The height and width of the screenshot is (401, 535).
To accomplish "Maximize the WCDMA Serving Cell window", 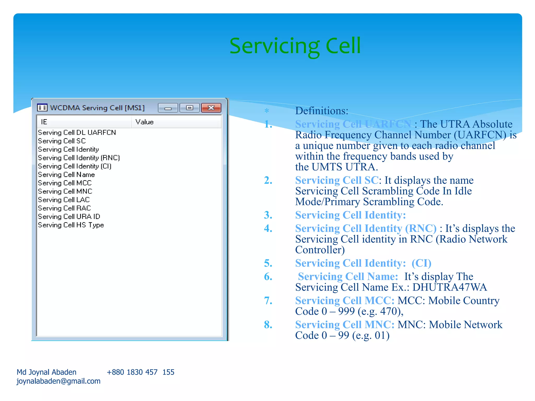I will (190, 108).
